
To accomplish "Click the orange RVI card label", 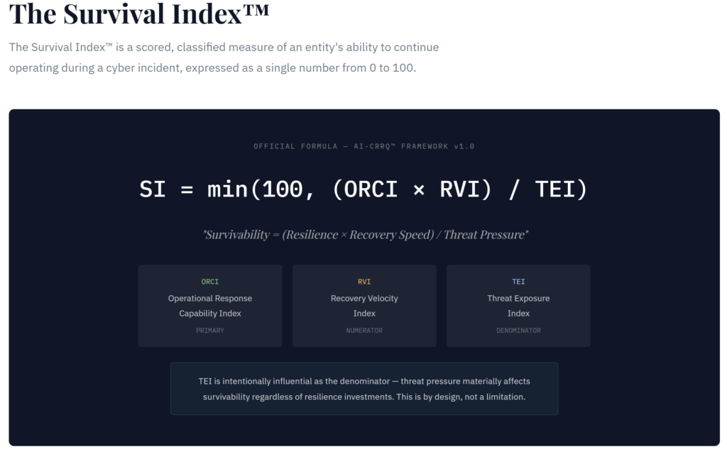I will tap(364, 282).
